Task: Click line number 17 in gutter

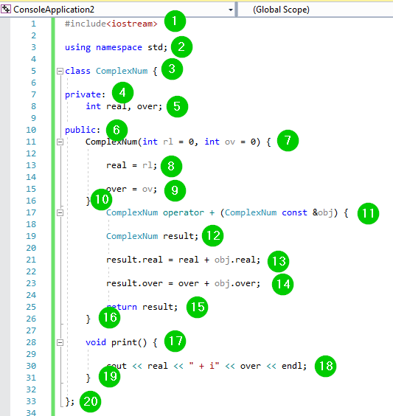Action: (x=31, y=212)
